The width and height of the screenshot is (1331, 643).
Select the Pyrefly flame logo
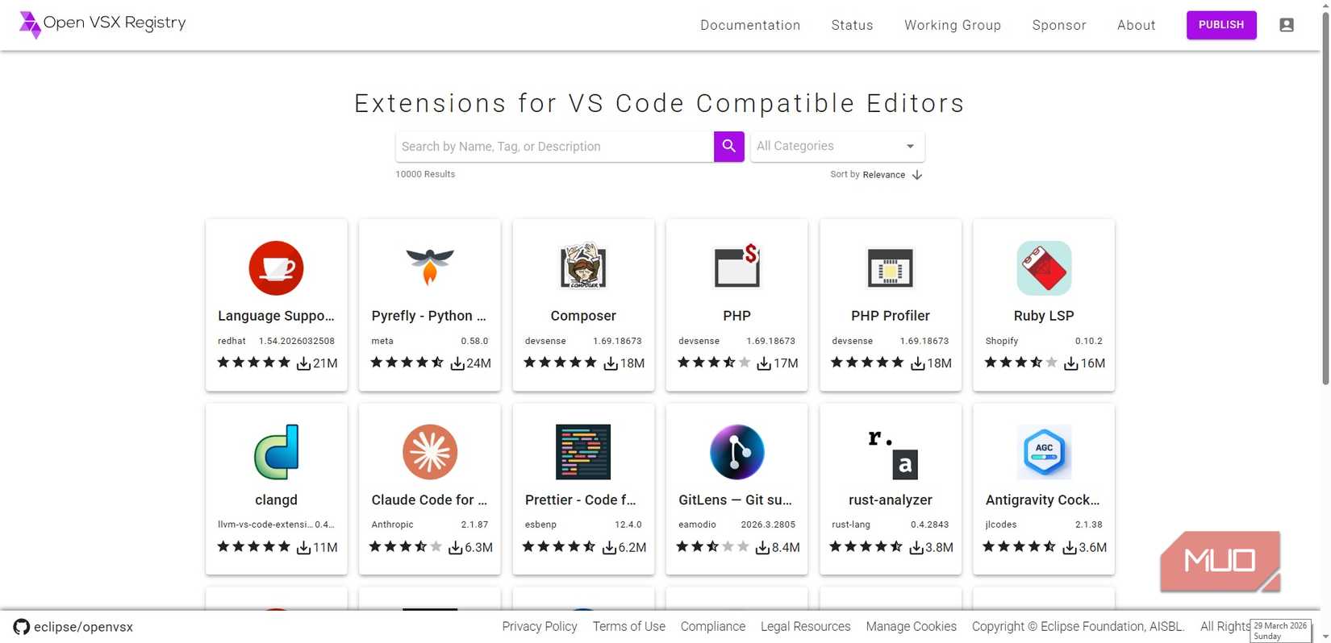pyautogui.click(x=429, y=268)
